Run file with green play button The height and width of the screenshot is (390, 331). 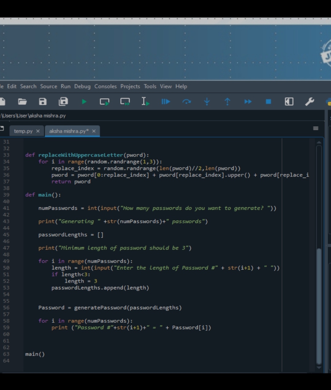84,102
